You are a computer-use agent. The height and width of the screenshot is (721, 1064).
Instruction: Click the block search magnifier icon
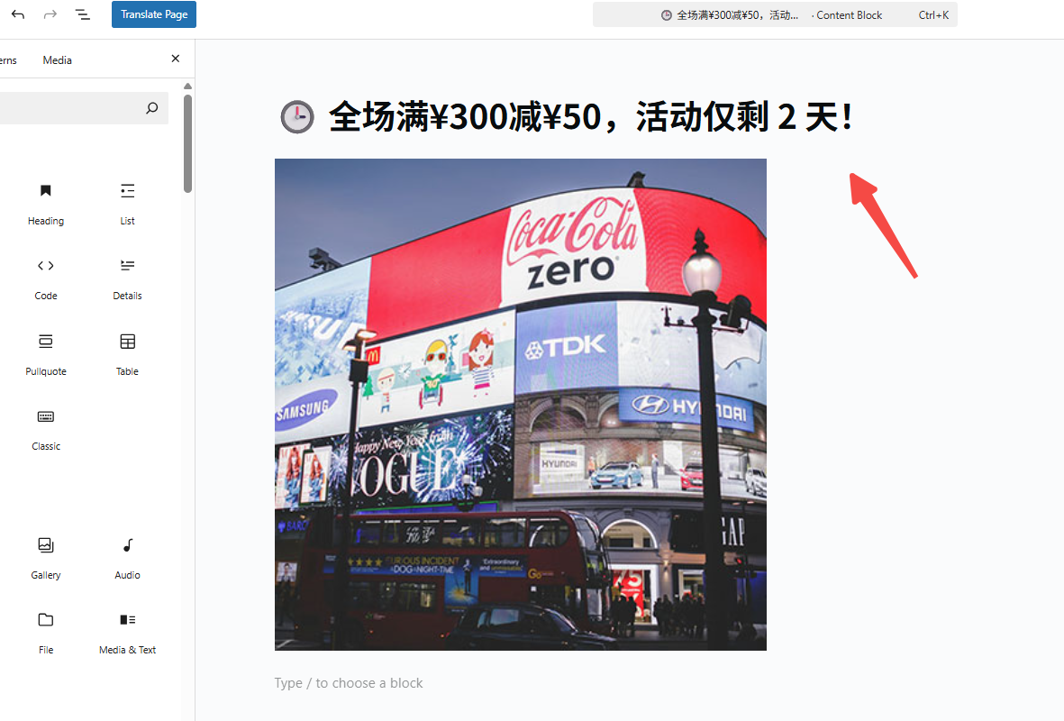tap(151, 108)
